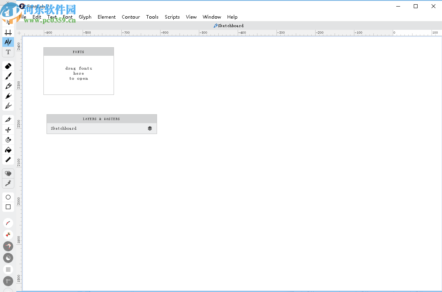Toggle the grid snapping round button
The image size is (442, 292).
[8, 270]
